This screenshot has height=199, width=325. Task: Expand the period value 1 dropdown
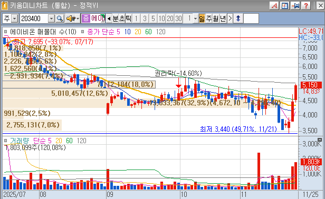pyautogui.click(x=195, y=18)
